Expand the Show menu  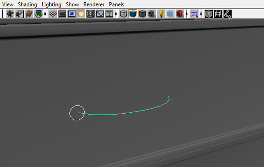point(72,4)
